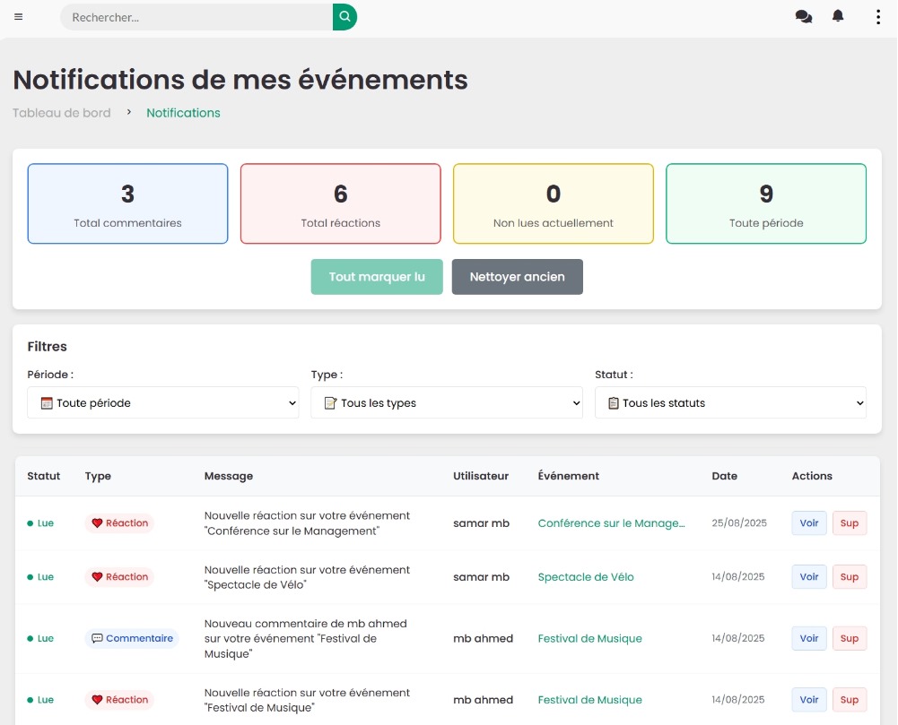This screenshot has width=898, height=725.
Task: Open Festival de Musique link in Commentaire row
Action: coord(590,638)
